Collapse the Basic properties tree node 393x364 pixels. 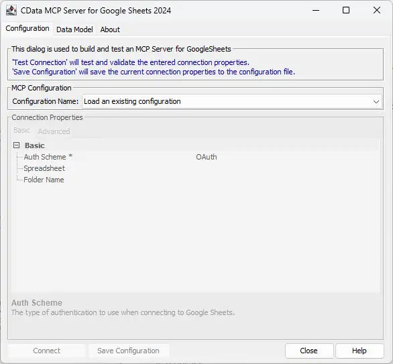point(16,145)
